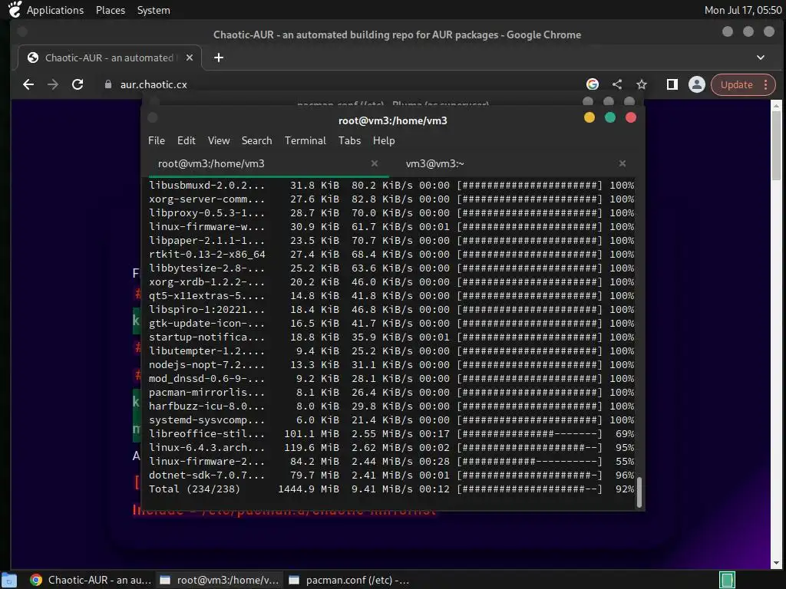The height and width of the screenshot is (589, 786).
Task: Switch to Chaotic-AUR taskbar entry
Action: (91, 580)
